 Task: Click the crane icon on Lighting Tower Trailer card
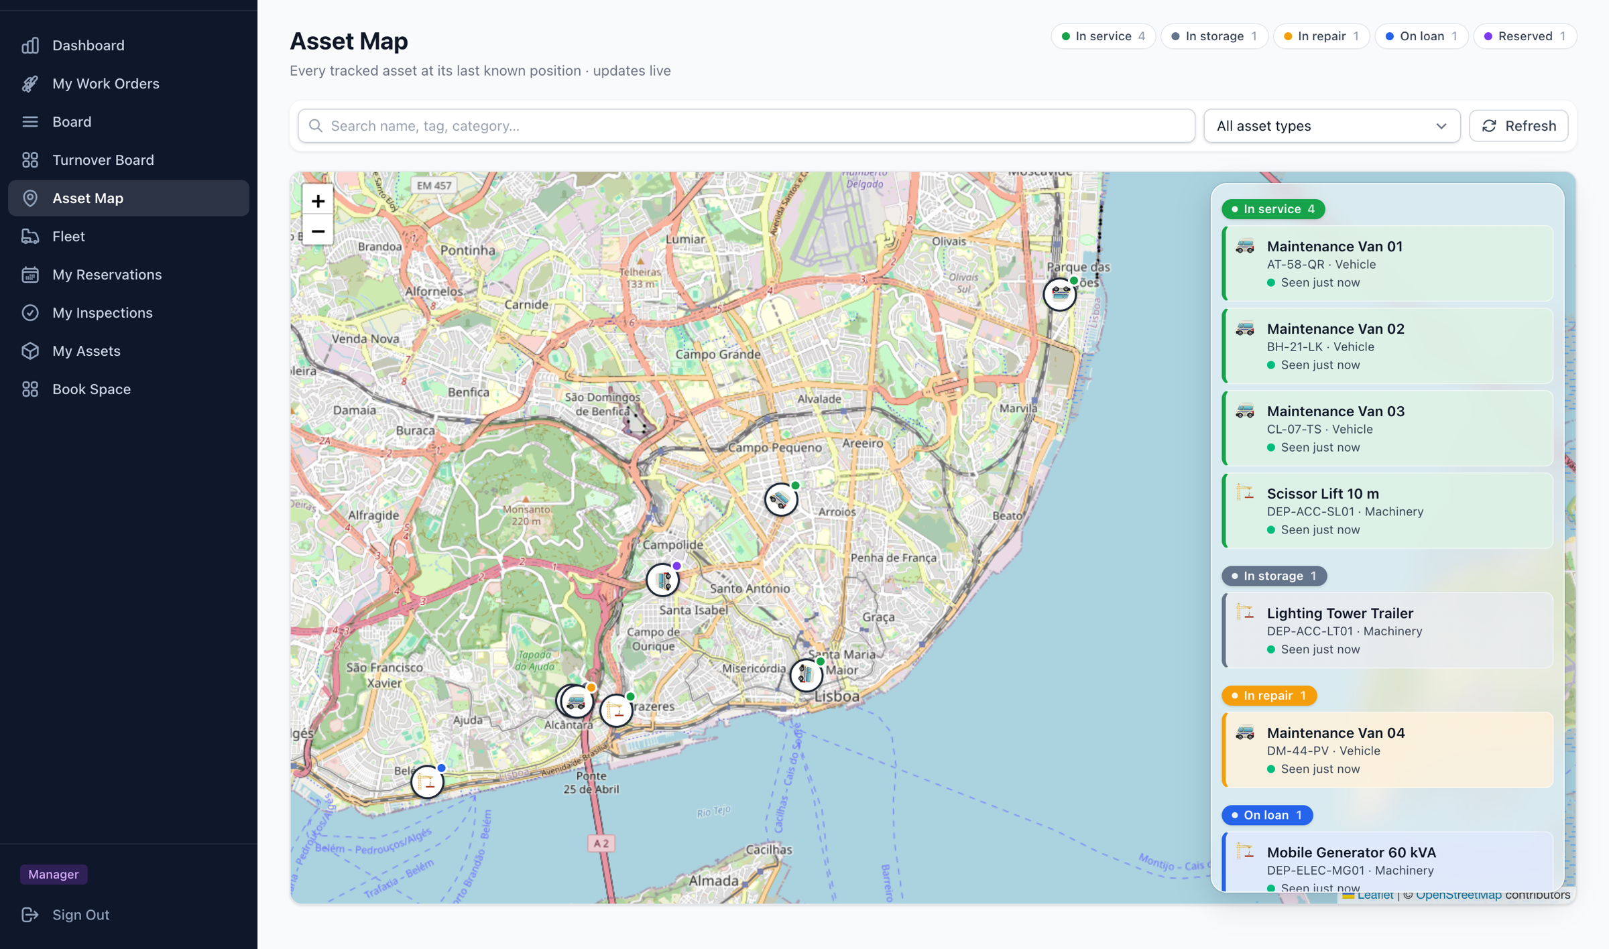tap(1245, 613)
